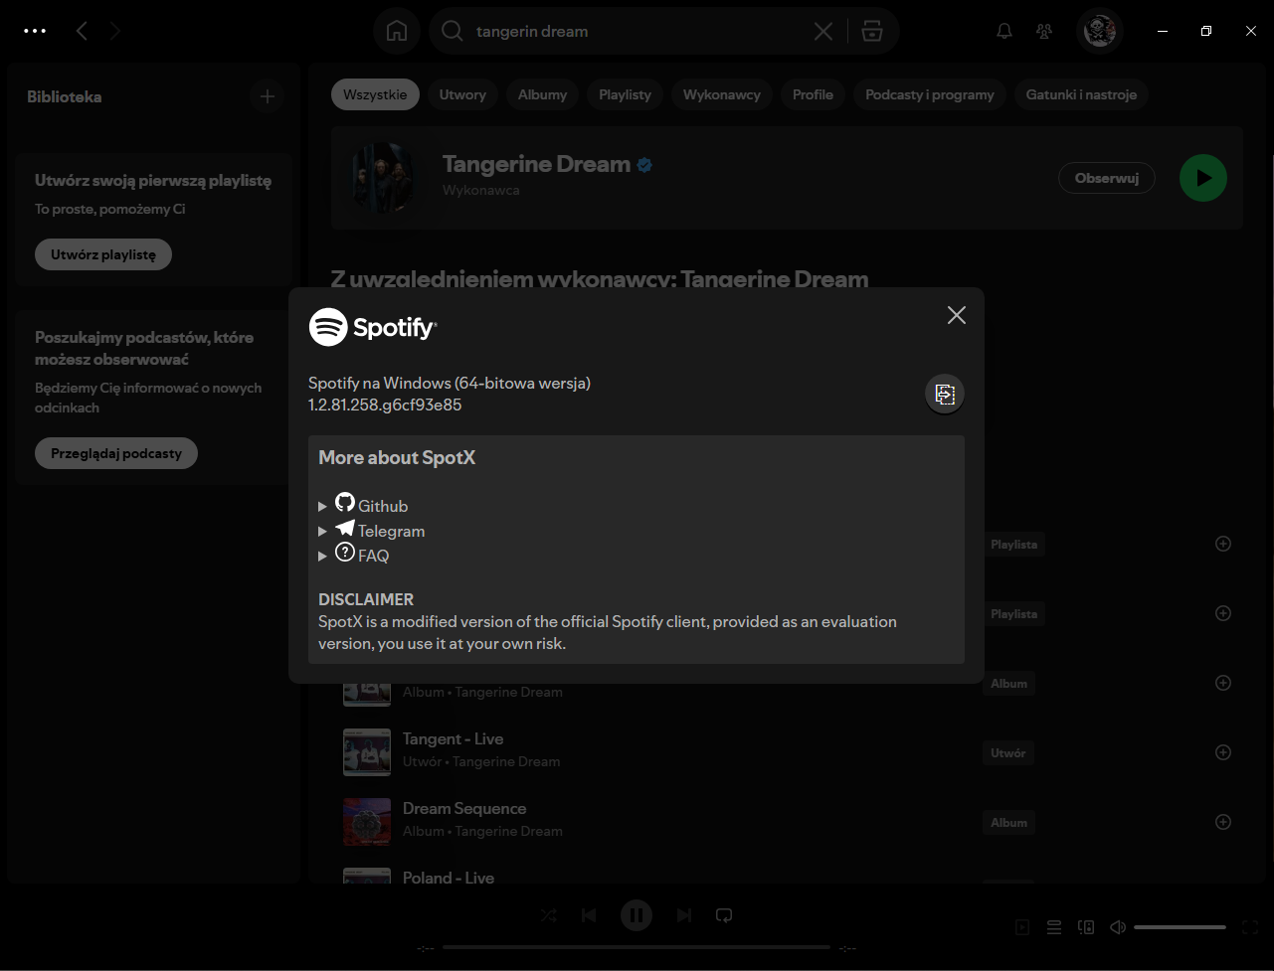Open the Dream Sequence album cover
This screenshot has width=1274, height=971.
click(x=367, y=822)
